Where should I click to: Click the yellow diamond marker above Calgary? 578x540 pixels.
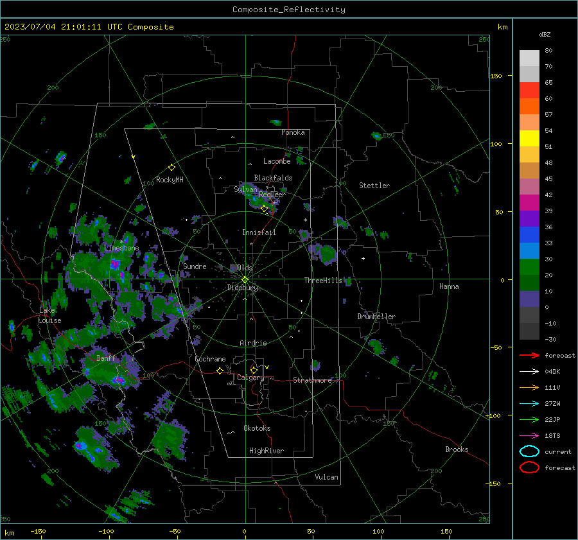point(254,370)
